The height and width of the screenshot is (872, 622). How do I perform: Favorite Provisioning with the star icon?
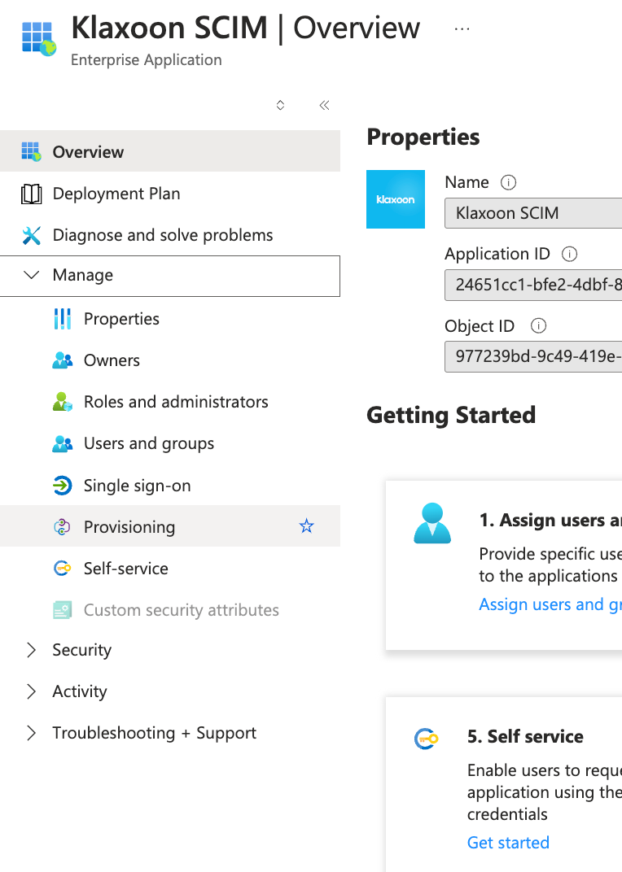click(x=306, y=526)
